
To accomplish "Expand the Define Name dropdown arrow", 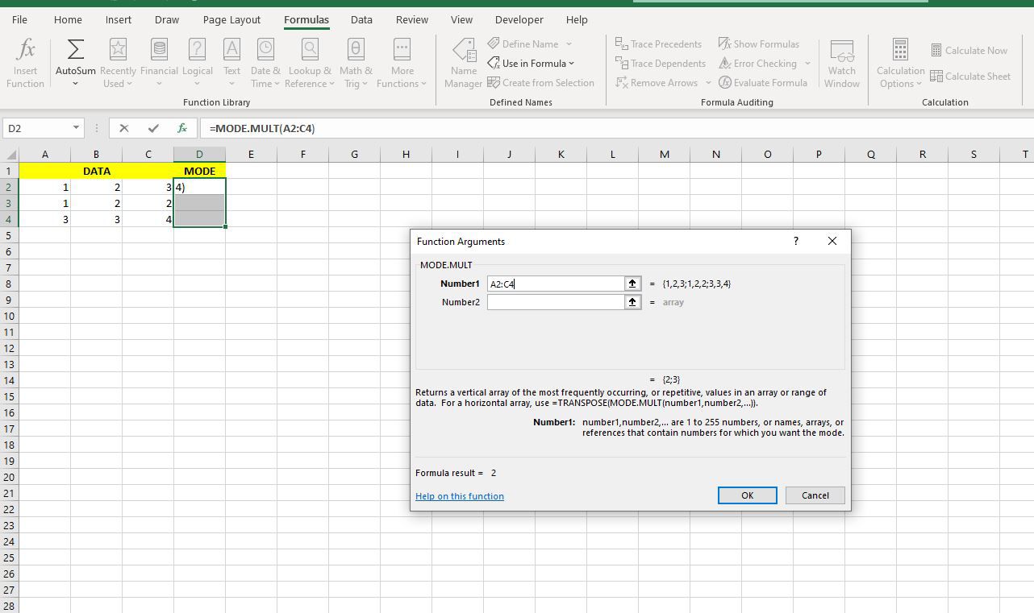I will point(569,44).
